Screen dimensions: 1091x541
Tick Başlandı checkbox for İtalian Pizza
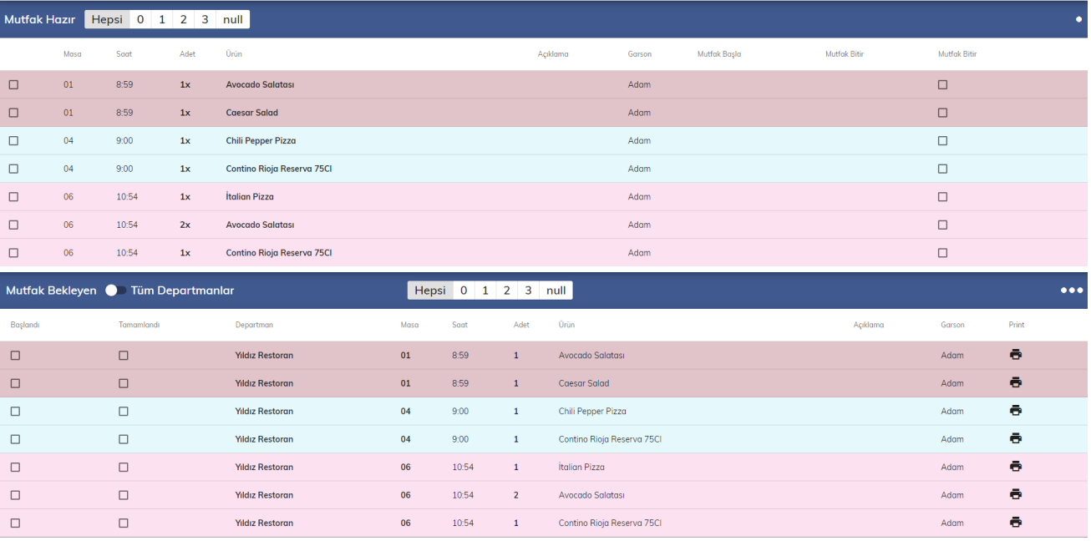coord(15,468)
